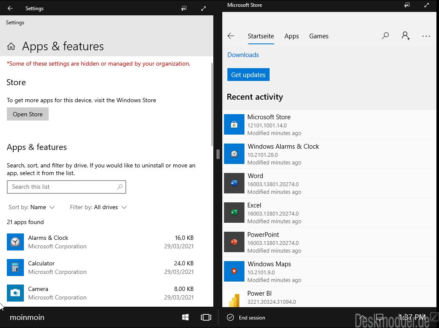Click the Word icon in Recent activity
The width and height of the screenshot is (439, 328).
coord(234,183)
